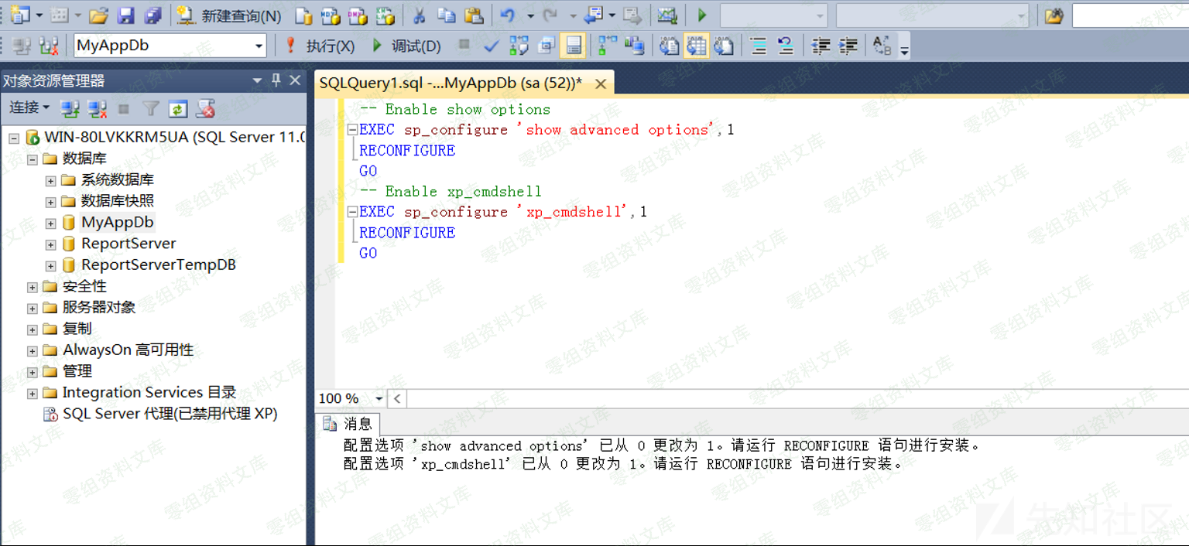Viewport: 1189px width, 546px height.
Task: Click the Cut scissors icon
Action: (x=419, y=15)
